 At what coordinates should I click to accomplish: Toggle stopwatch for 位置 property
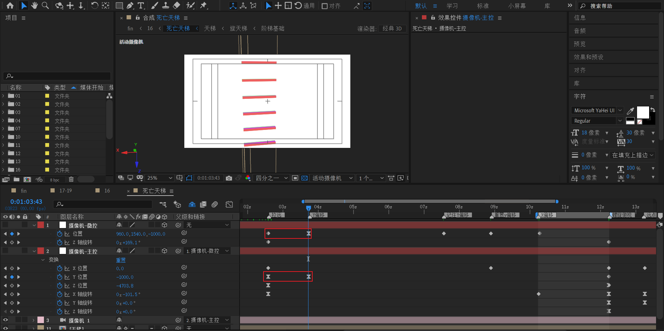pyautogui.click(x=60, y=234)
